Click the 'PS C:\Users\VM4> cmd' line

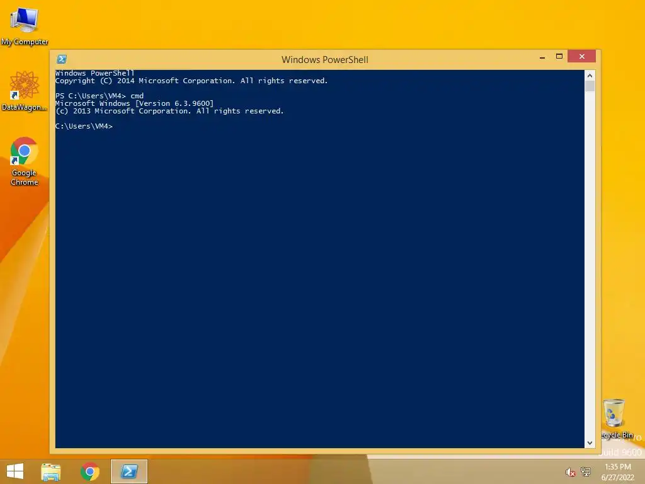(100, 96)
